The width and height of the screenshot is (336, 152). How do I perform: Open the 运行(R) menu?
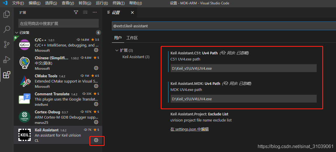click(102, 3)
